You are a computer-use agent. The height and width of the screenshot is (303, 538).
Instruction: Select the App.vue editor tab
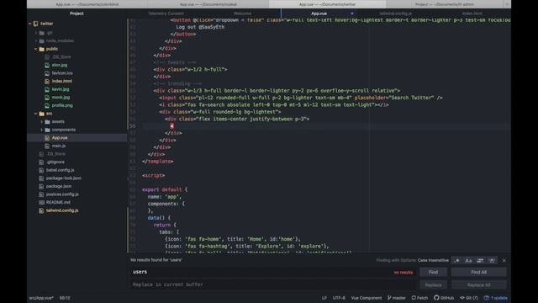pyautogui.click(x=319, y=13)
